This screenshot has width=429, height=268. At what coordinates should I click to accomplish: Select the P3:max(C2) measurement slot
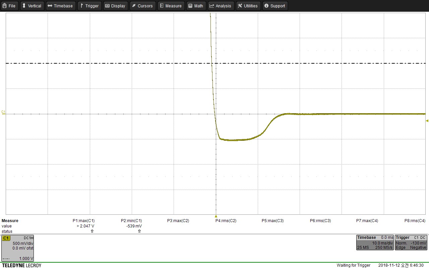(x=178, y=221)
